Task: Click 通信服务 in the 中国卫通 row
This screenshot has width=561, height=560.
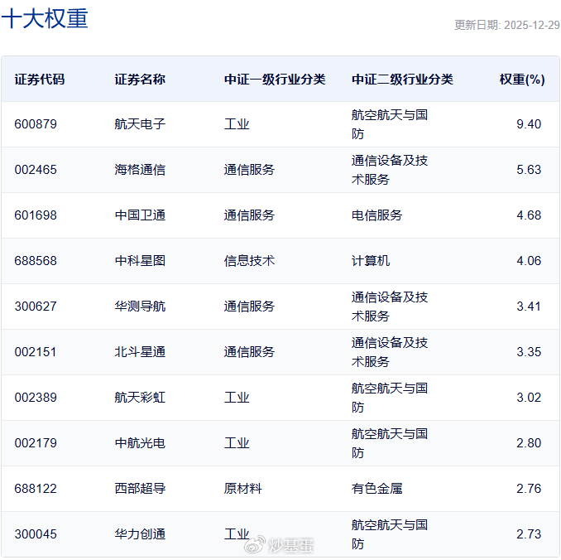Action: 249,215
